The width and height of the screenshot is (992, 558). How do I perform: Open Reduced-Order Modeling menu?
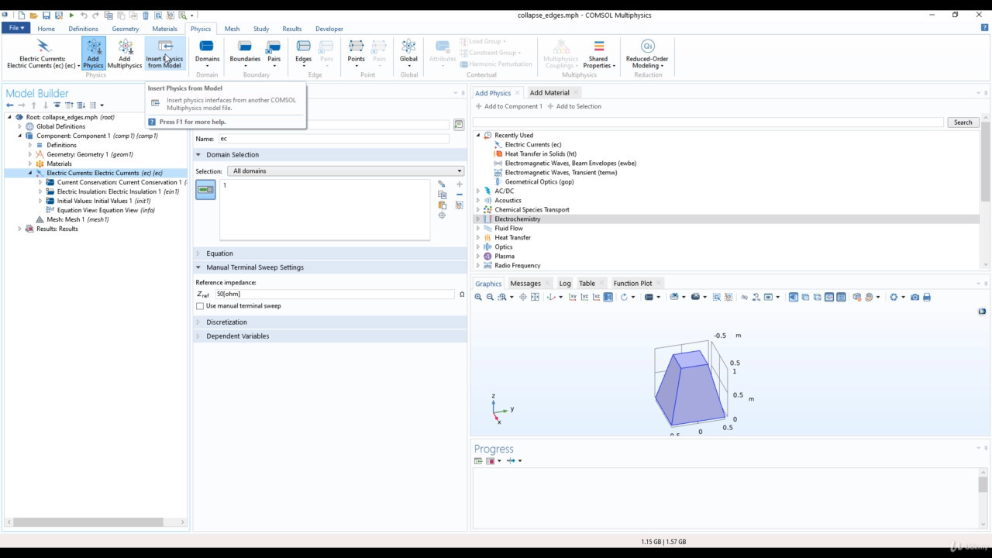pyautogui.click(x=647, y=53)
